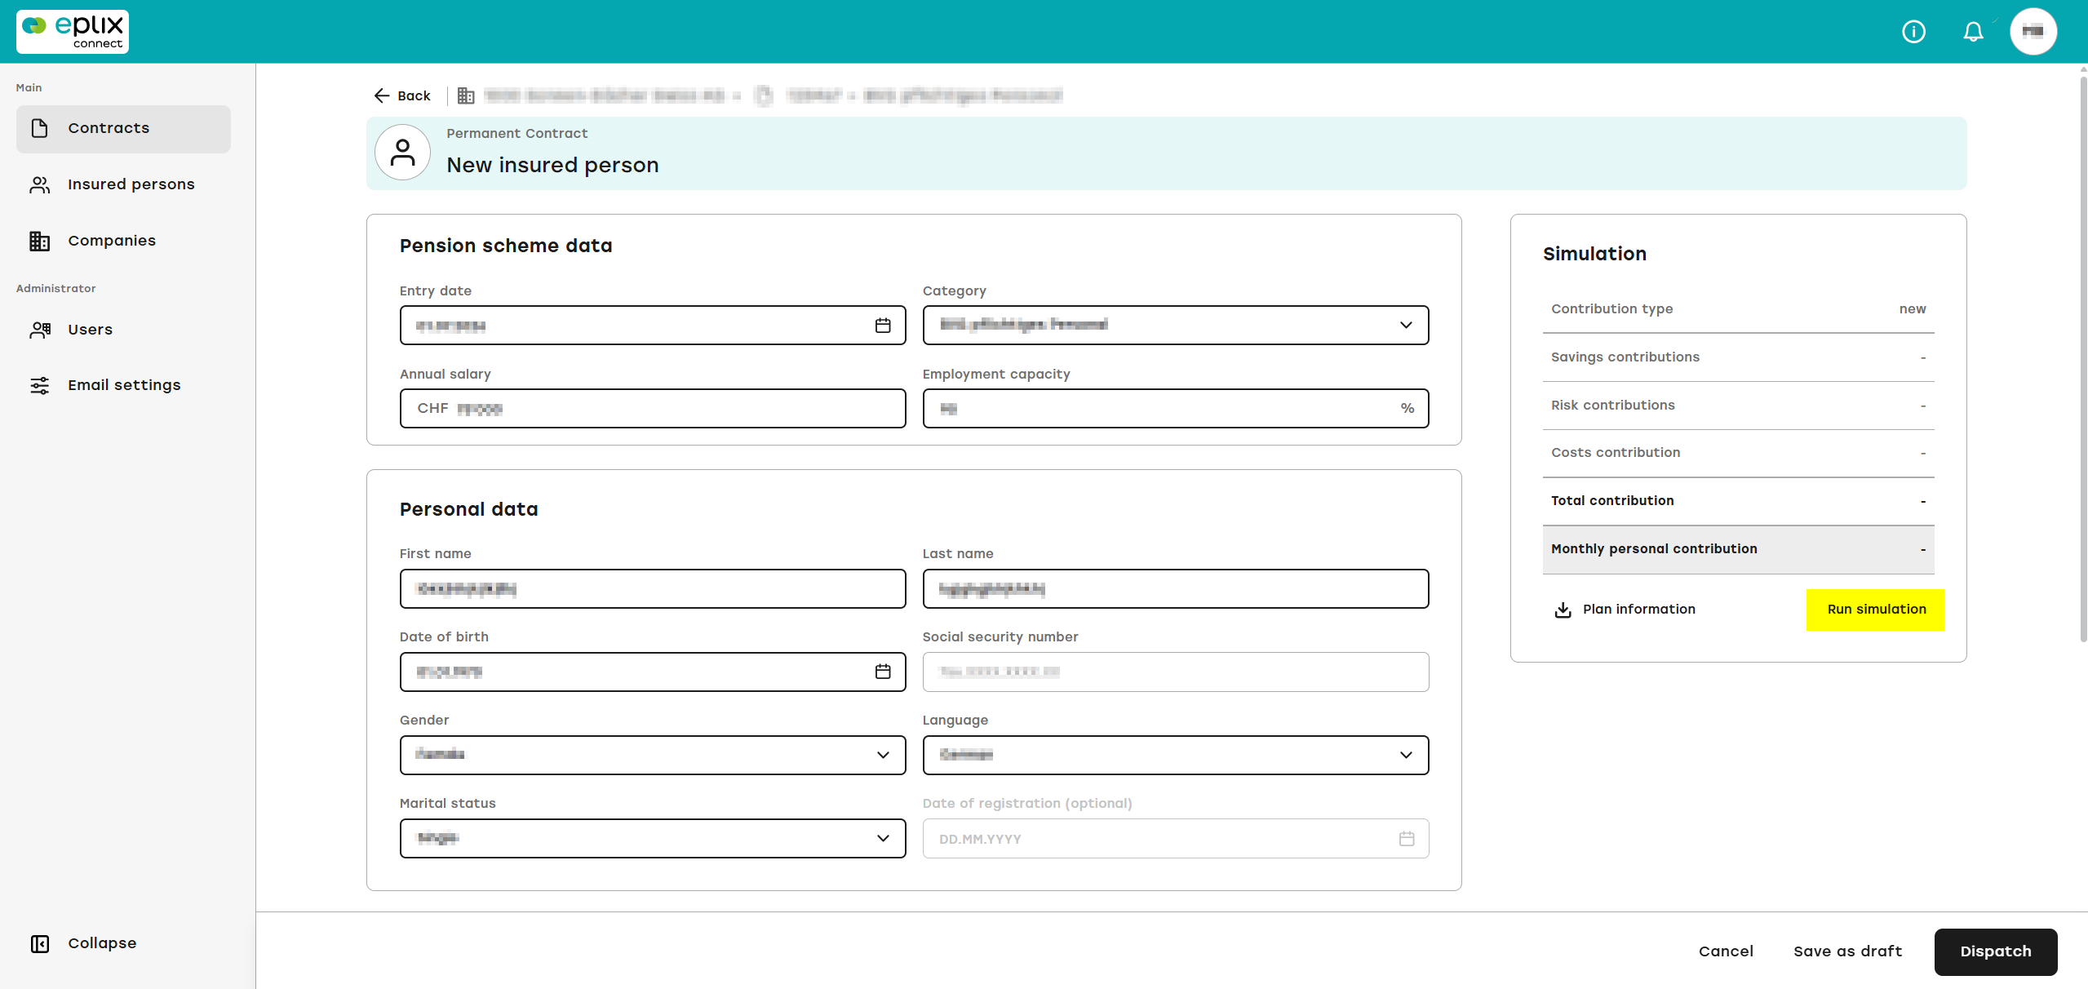Open the info help icon
The image size is (2088, 989).
coord(1913,32)
